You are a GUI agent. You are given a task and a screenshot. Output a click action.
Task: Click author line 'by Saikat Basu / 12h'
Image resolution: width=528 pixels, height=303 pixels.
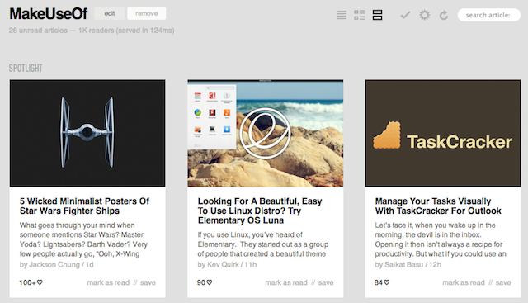pyautogui.click(x=408, y=264)
